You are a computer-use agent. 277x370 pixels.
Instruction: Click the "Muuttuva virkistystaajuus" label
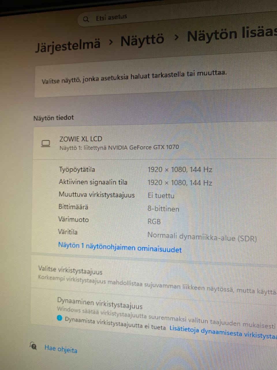pyautogui.click(x=97, y=195)
